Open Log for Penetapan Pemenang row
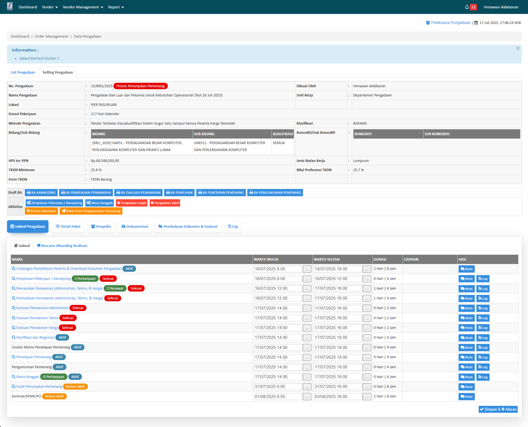Screen dimensions: 528x427 click(x=483, y=357)
